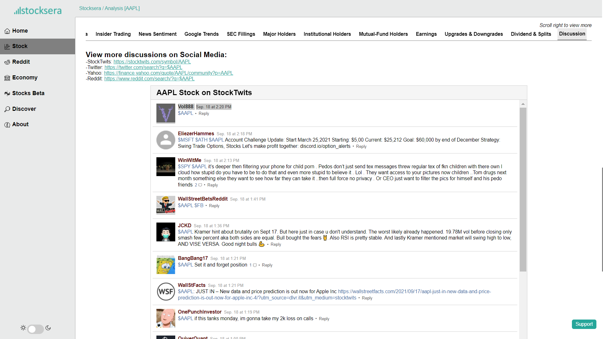Image resolution: width=603 pixels, height=339 pixels.
Task: Reply to OnePunchInvestor's post
Action: 324,319
